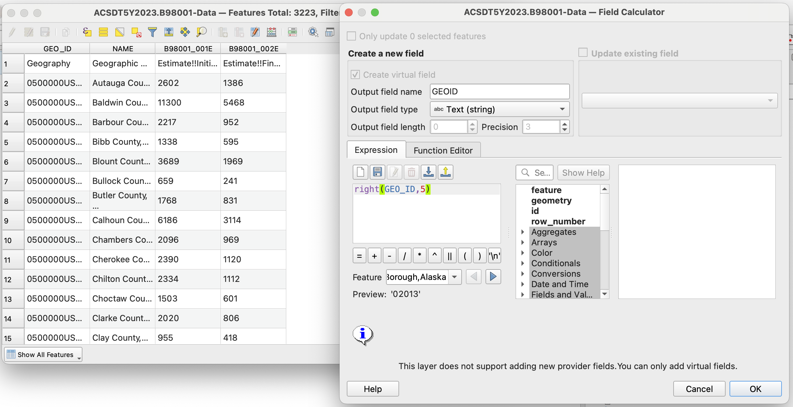The width and height of the screenshot is (793, 407).
Task: Switch to the Function Editor tab
Action: coord(443,150)
